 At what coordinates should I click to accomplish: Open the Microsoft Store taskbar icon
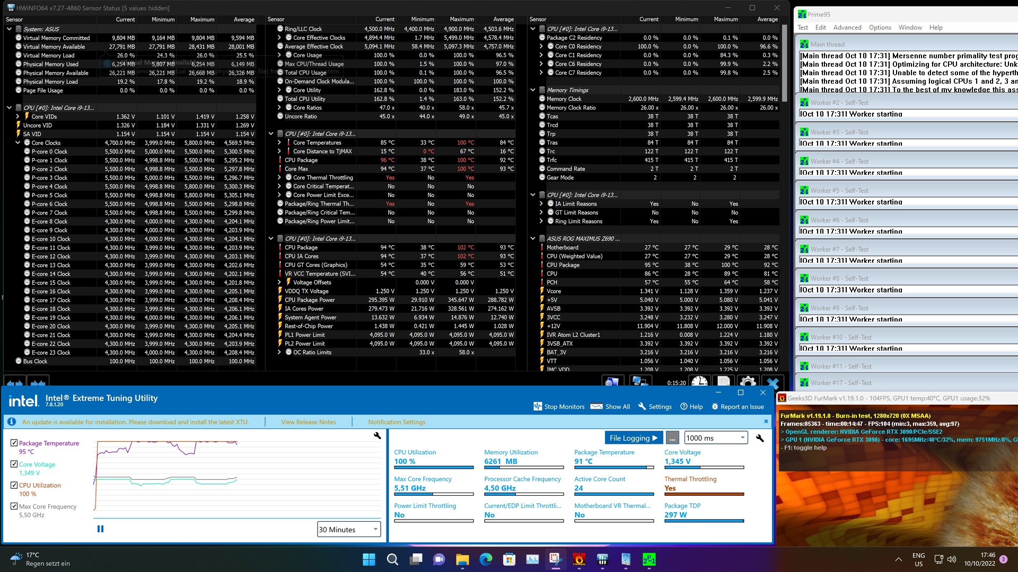(509, 559)
